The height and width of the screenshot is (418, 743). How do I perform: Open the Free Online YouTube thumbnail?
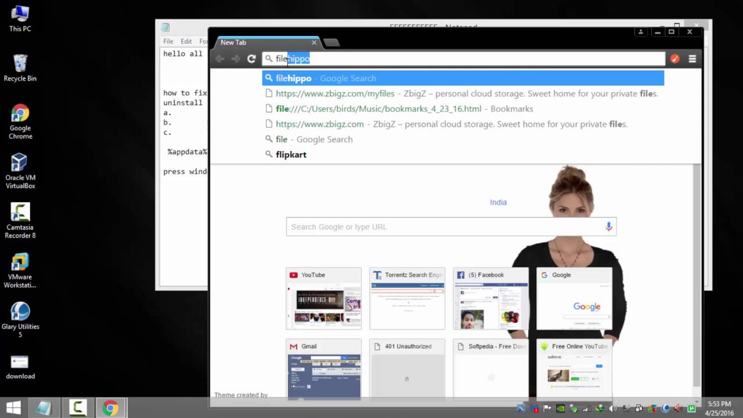(x=574, y=370)
